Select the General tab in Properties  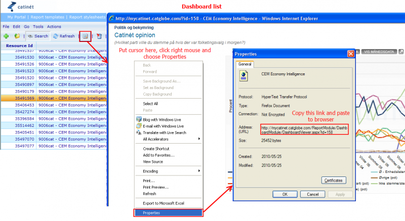click(x=245, y=64)
